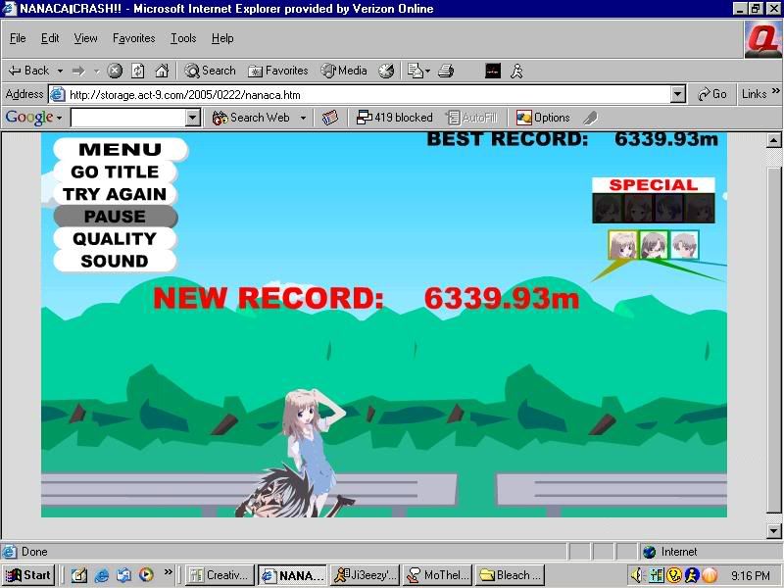Click the Show Desktop quick launch icon
The image size is (784, 588).
(x=79, y=575)
